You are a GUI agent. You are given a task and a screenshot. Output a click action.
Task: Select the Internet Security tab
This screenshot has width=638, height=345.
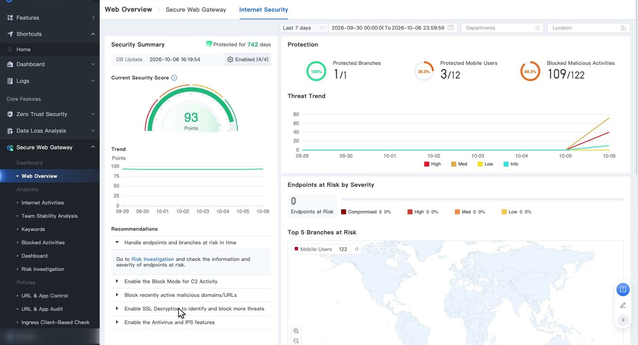click(264, 10)
